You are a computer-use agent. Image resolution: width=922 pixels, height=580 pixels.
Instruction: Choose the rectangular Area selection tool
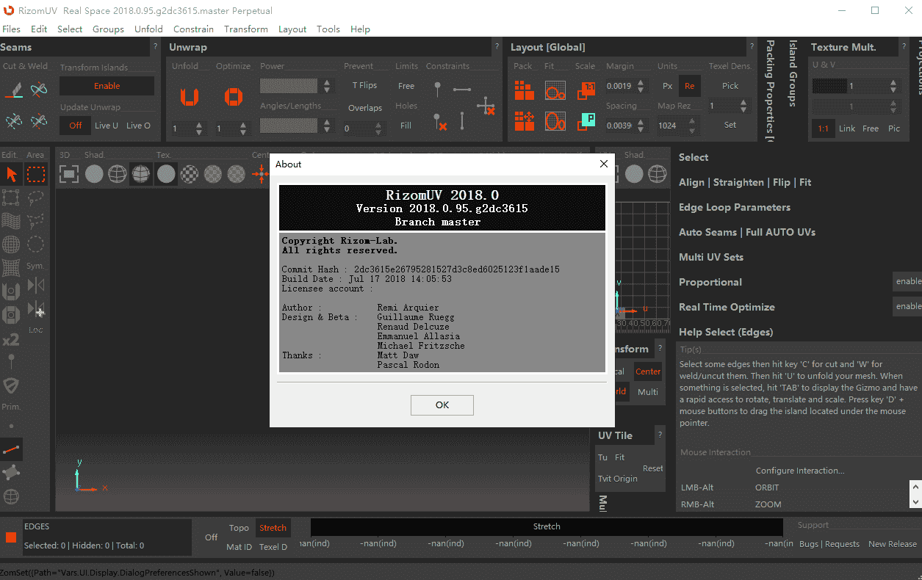[x=35, y=174]
